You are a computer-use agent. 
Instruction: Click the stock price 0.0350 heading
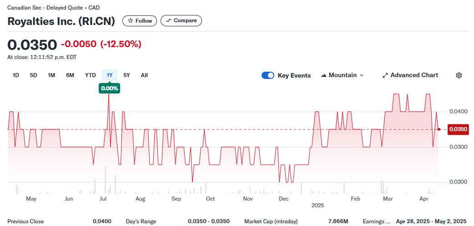(x=32, y=44)
